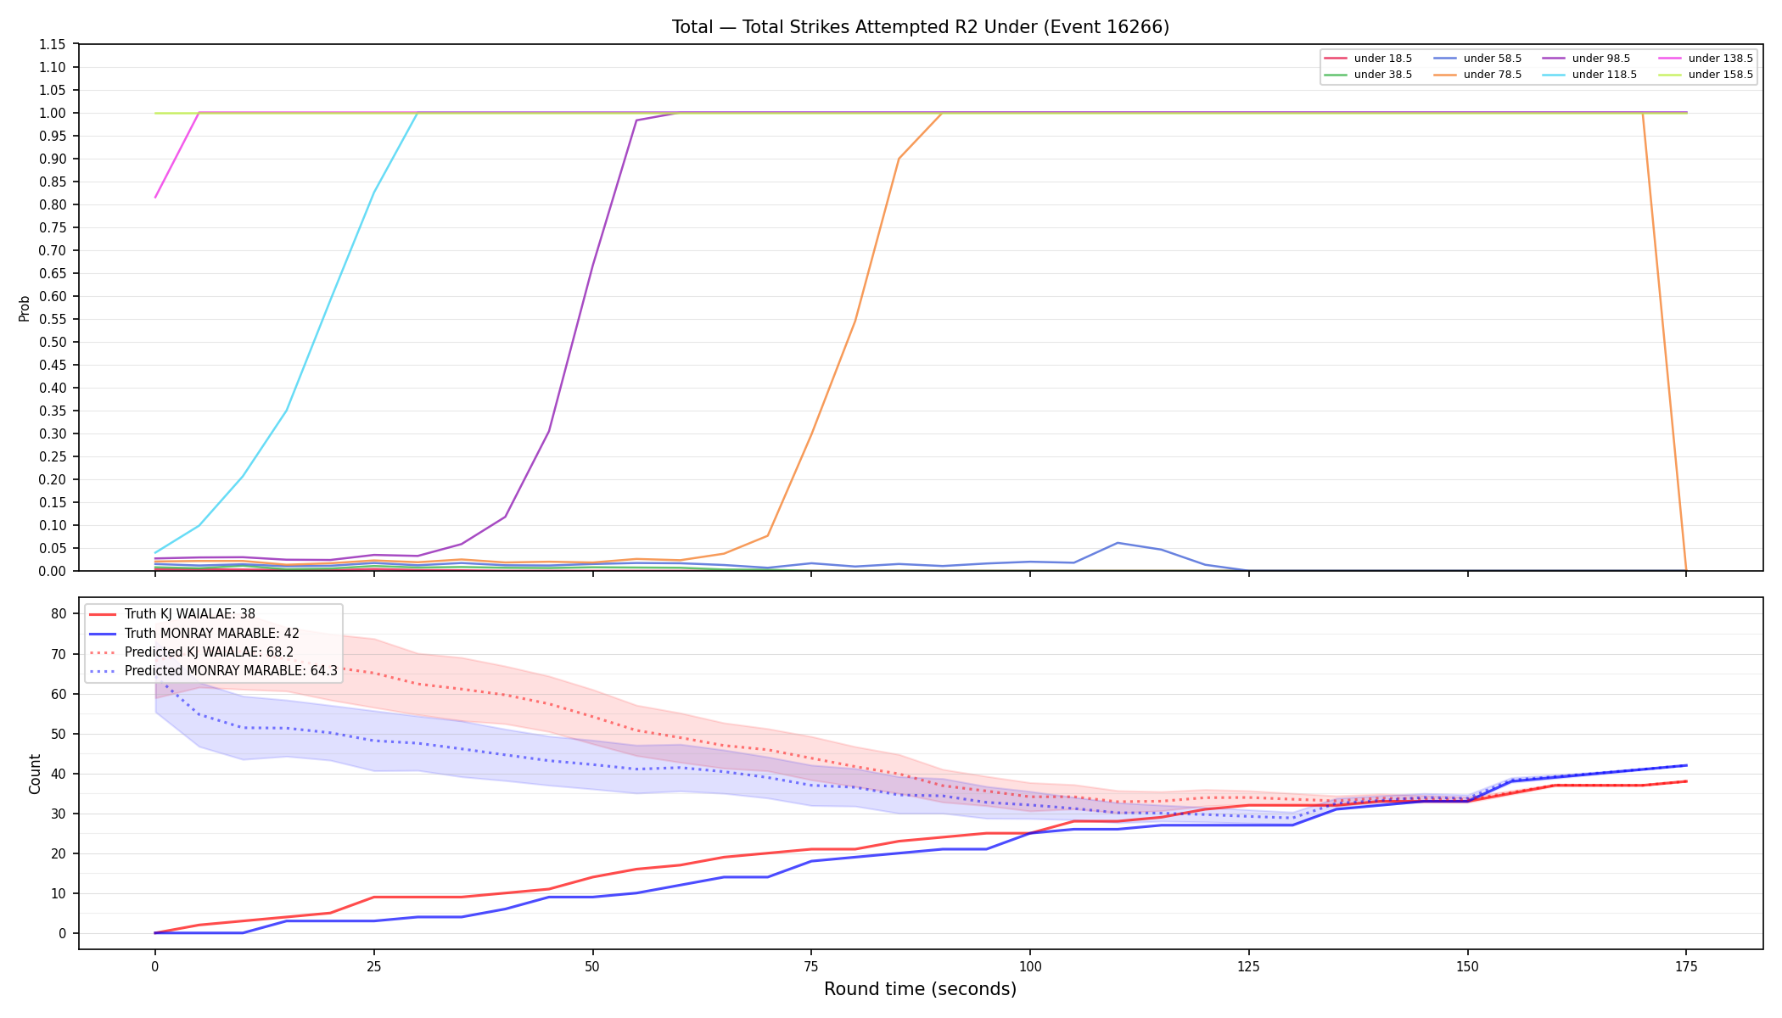Click the 'Round time (seconds)' axis label
This screenshot has height=1018, width=1782.
920,989
